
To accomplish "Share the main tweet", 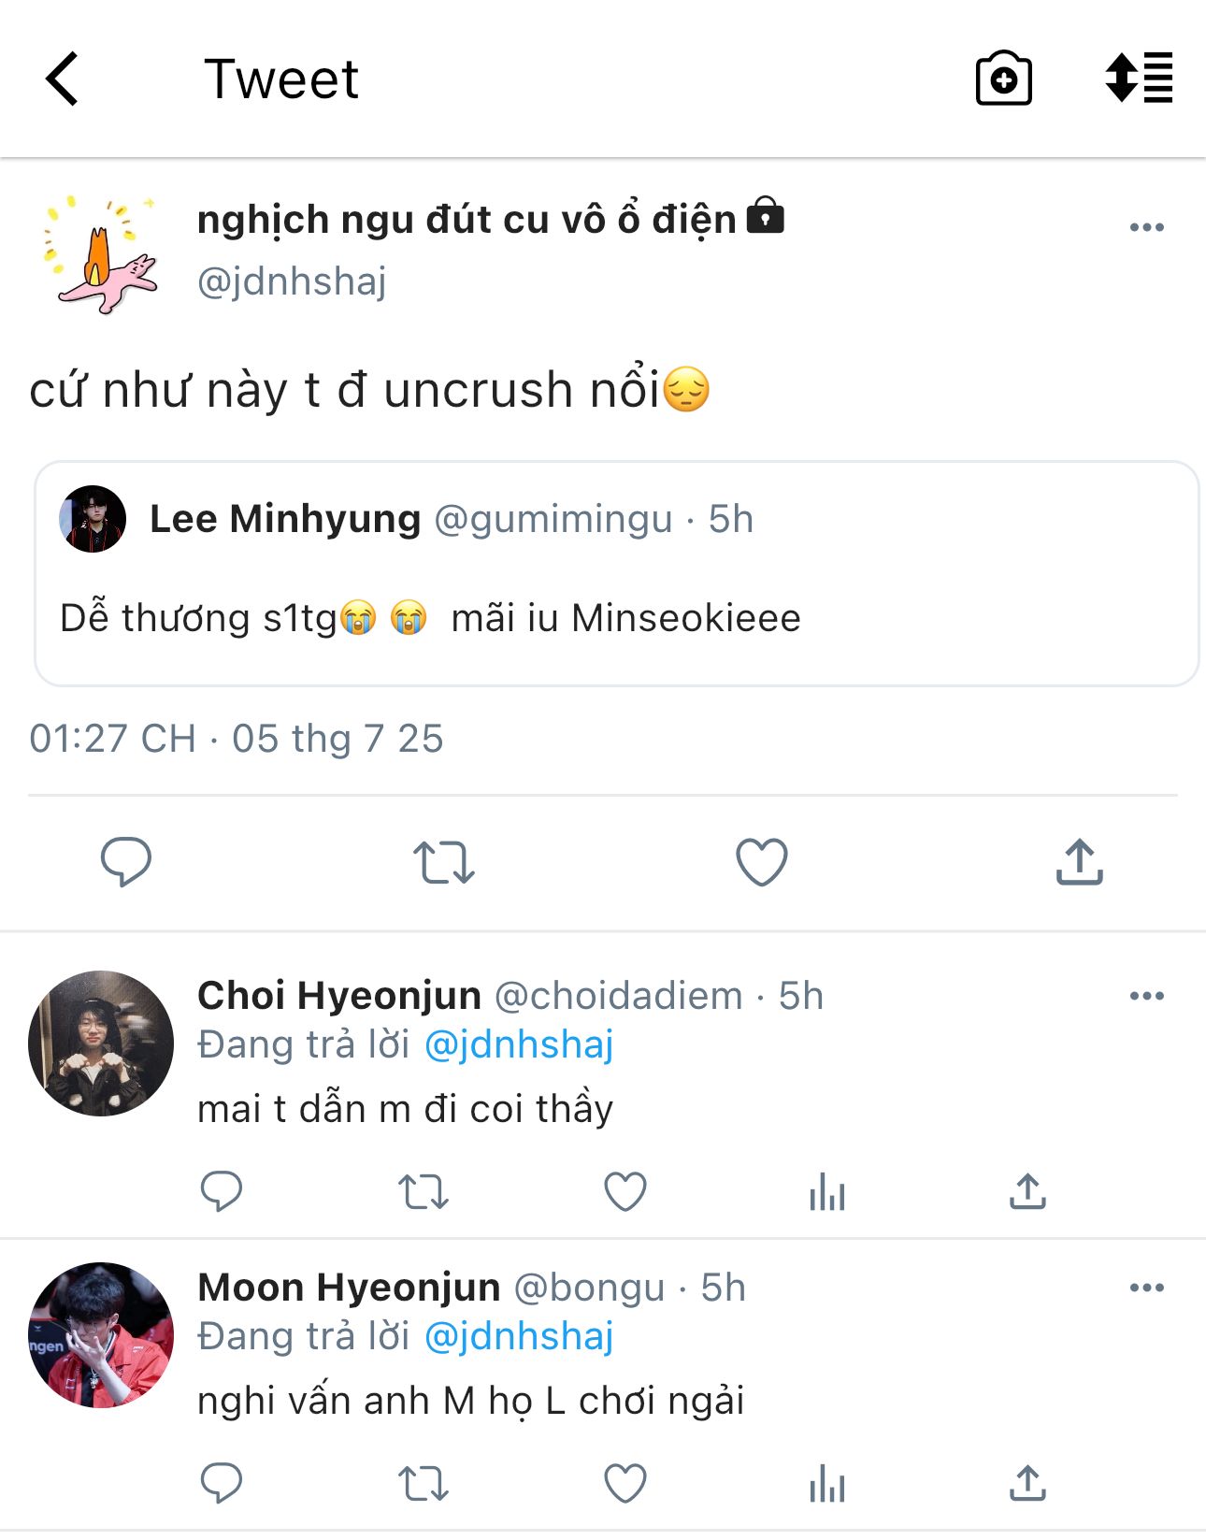I will coord(1080,861).
